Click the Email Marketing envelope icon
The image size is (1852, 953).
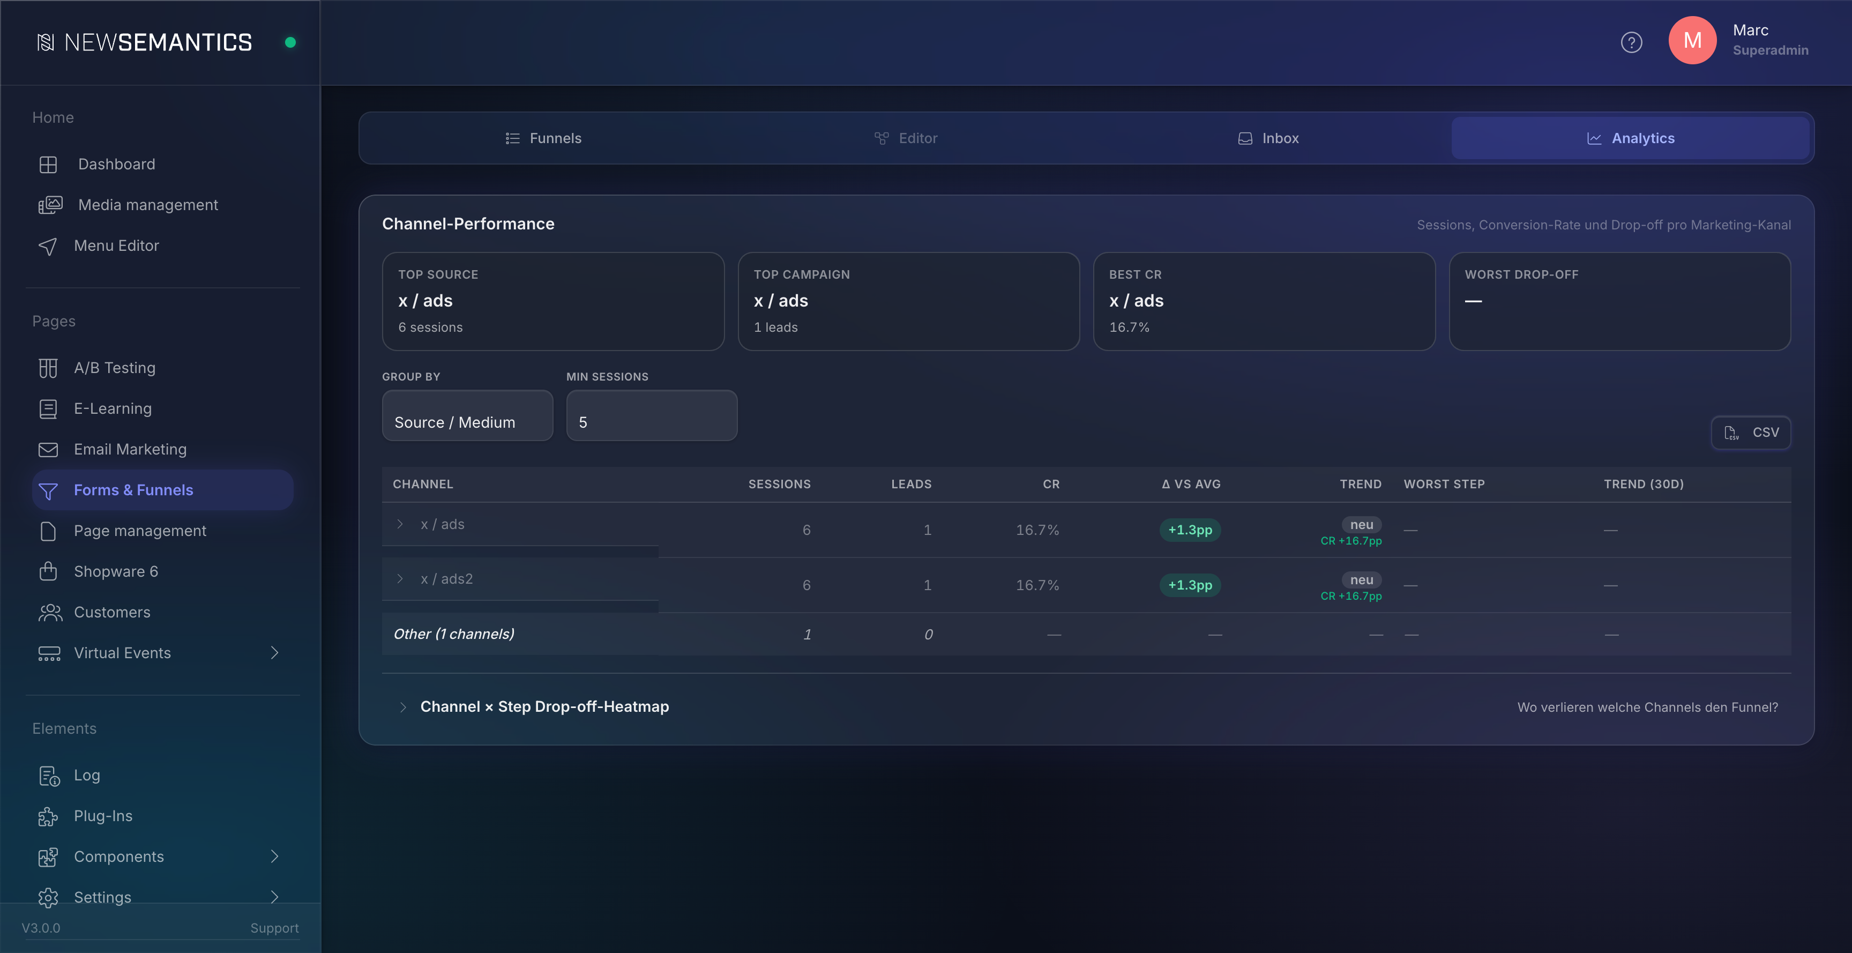pos(48,450)
